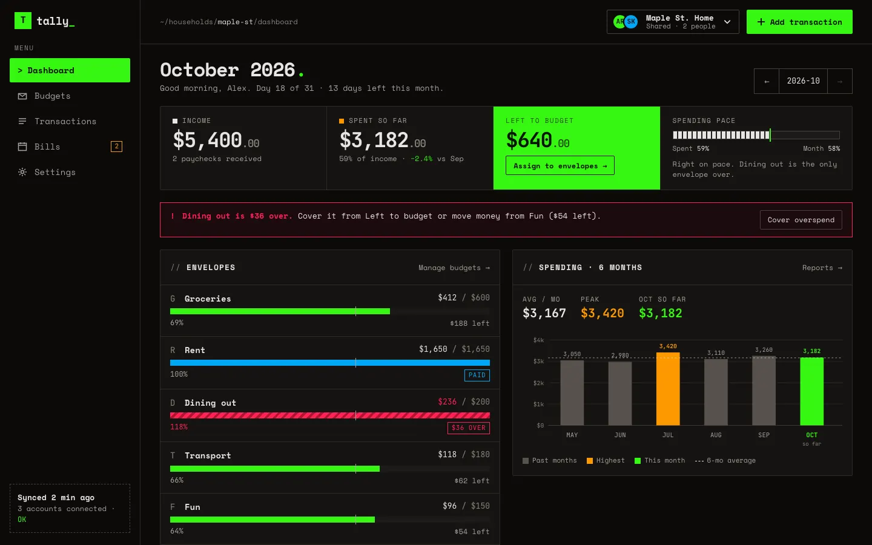Select the MAY bar in chart
The image size is (872, 545).
tap(572, 392)
